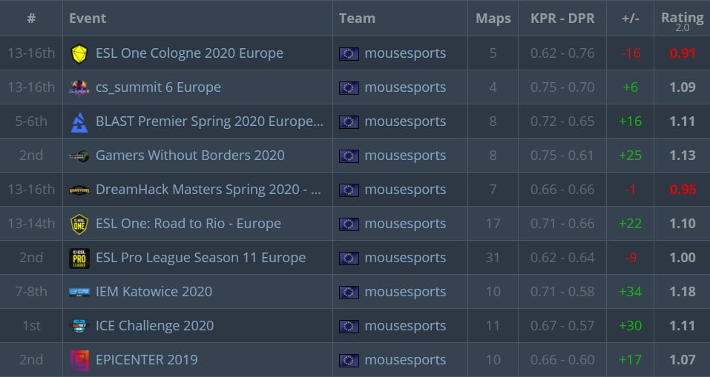Click the cs_summit 6 Europe event logo
Image resolution: width=710 pixels, height=377 pixels.
pyautogui.click(x=79, y=87)
